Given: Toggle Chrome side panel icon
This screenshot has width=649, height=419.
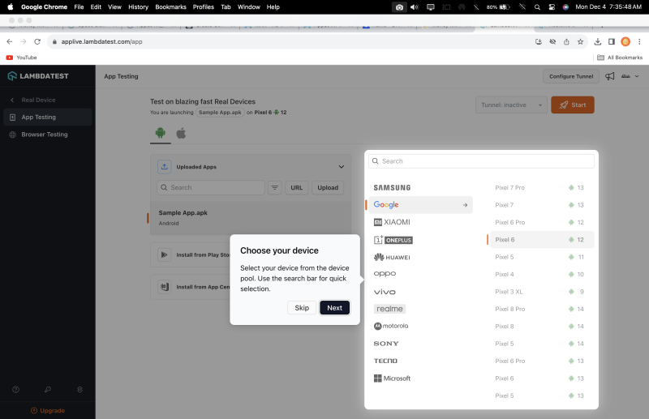Looking at the screenshot, I should pos(612,42).
